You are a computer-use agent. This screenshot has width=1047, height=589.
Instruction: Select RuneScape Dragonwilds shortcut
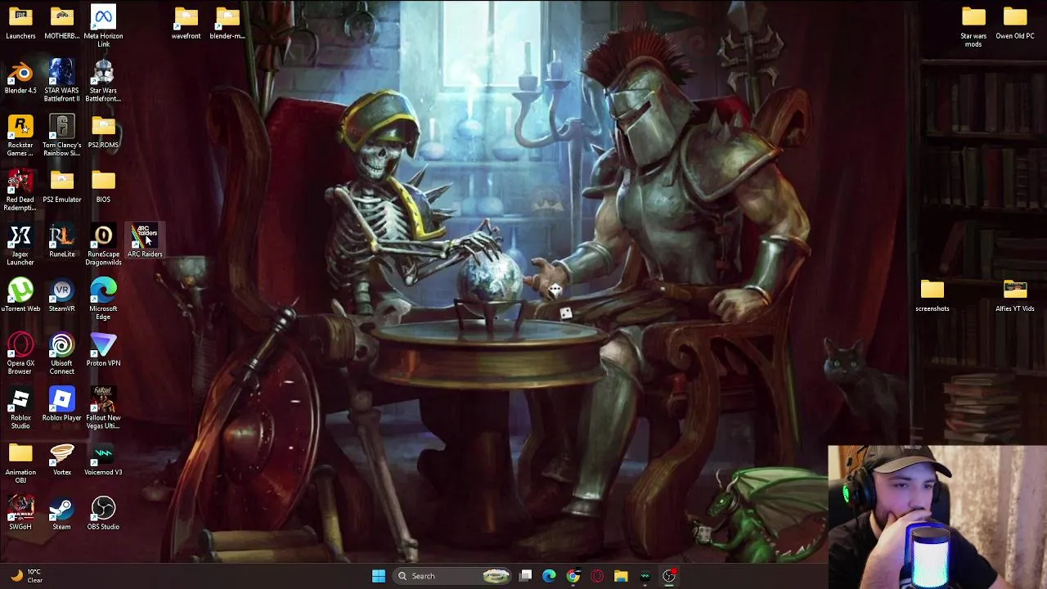coord(103,245)
